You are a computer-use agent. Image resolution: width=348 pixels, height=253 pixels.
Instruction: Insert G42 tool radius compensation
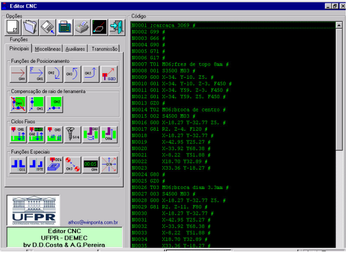coord(54,105)
